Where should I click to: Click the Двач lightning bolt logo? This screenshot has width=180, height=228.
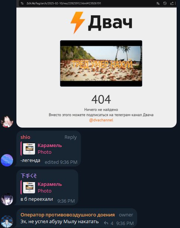click(78, 23)
